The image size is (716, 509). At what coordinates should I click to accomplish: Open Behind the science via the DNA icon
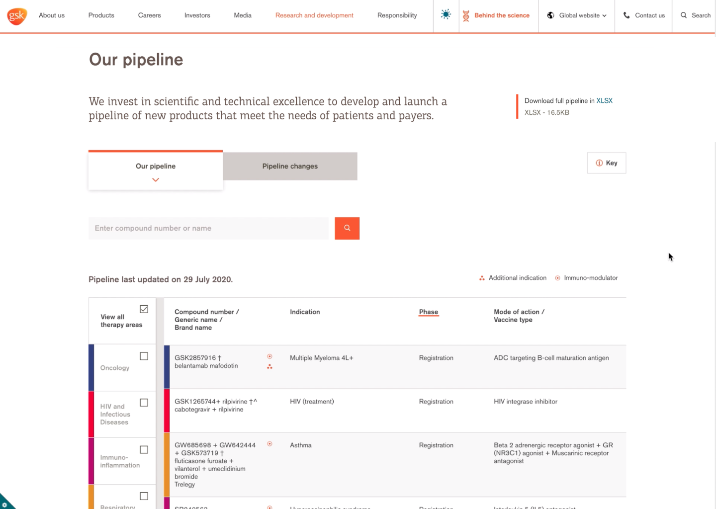pos(466,15)
